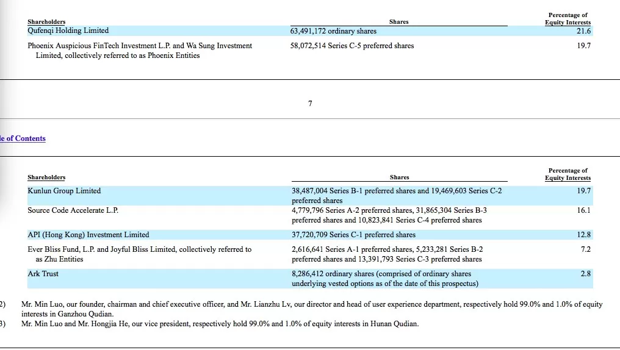This screenshot has width=620, height=350.
Task: Select the Kunlun Group Limited cell
Action: coord(64,191)
